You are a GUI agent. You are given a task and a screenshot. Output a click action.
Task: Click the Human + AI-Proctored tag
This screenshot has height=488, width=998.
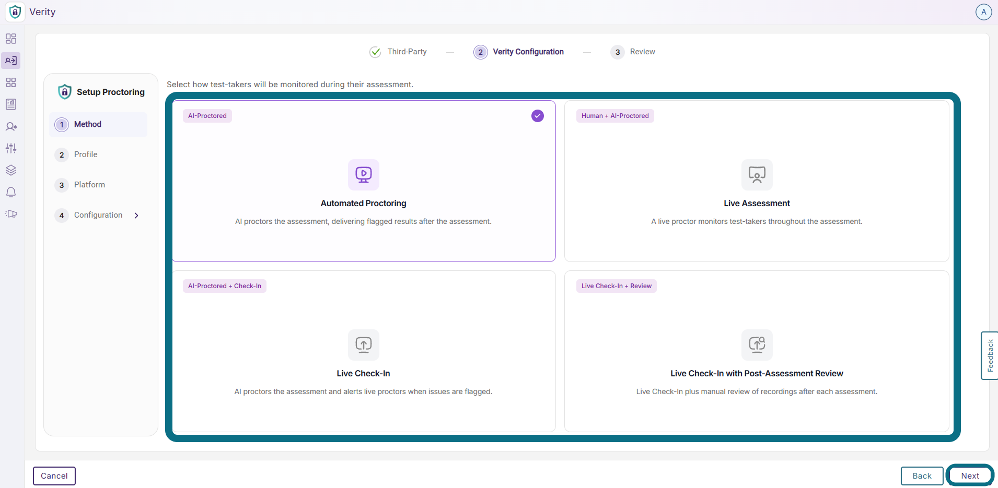(x=615, y=116)
